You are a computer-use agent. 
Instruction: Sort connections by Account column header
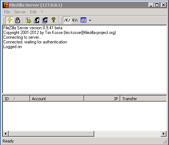pyautogui.click(x=57, y=99)
